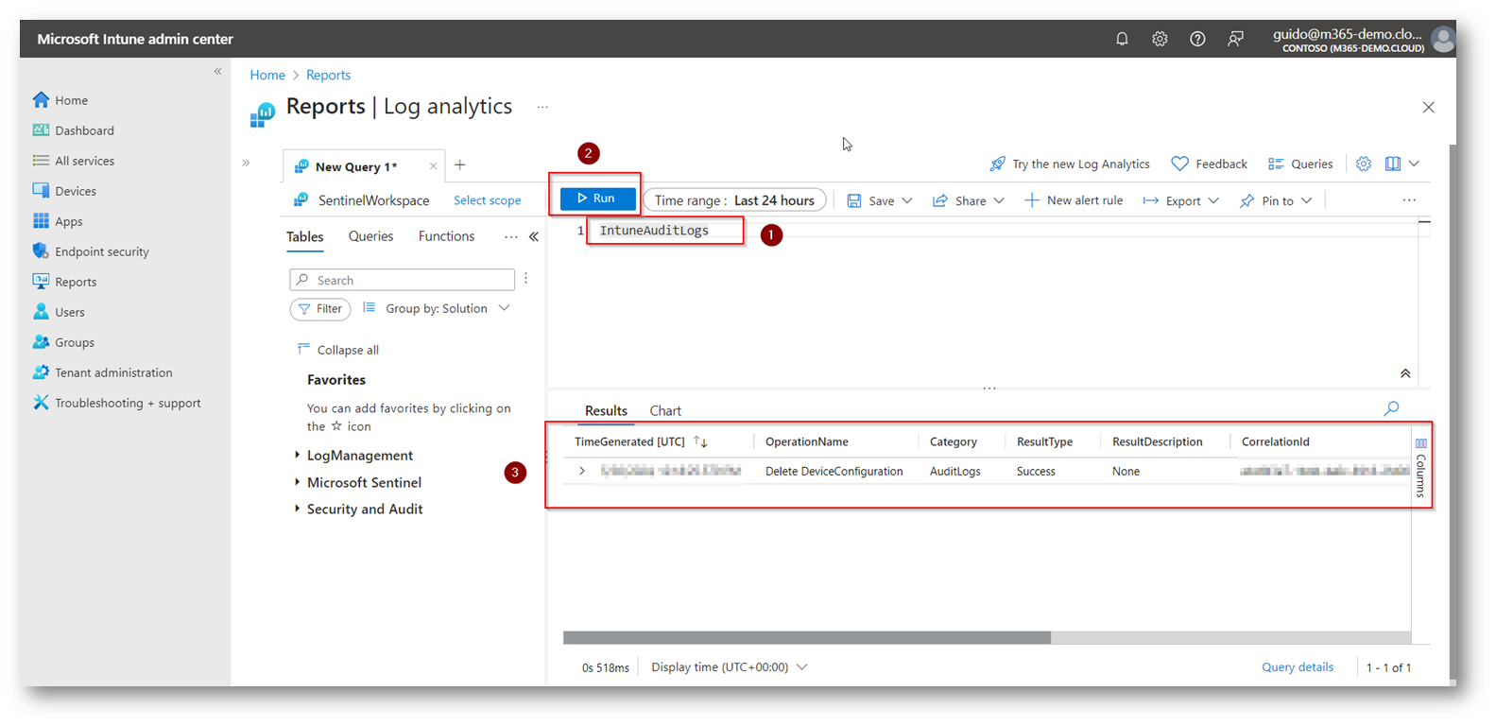Click the Filter button
The image size is (1496, 726).
pyautogui.click(x=320, y=309)
